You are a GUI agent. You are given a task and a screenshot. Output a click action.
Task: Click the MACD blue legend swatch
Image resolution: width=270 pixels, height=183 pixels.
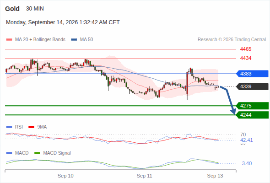tap(9, 153)
